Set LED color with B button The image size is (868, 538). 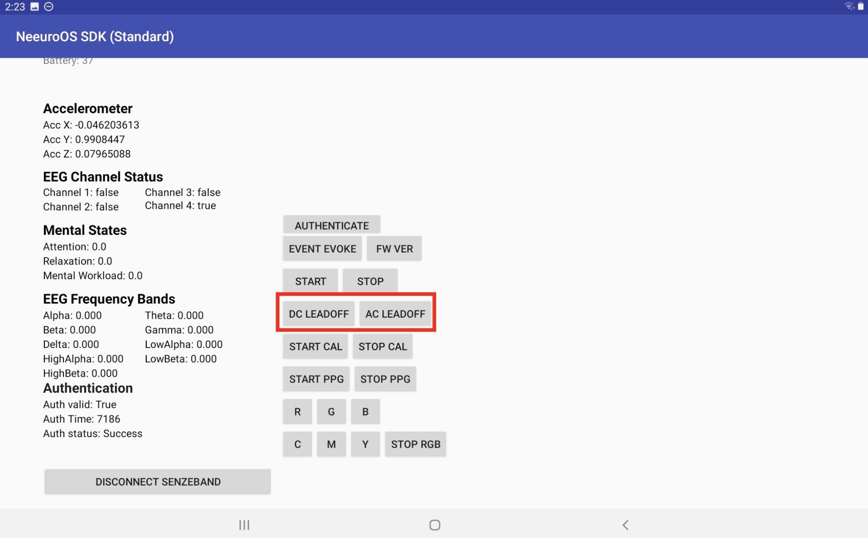pos(365,411)
